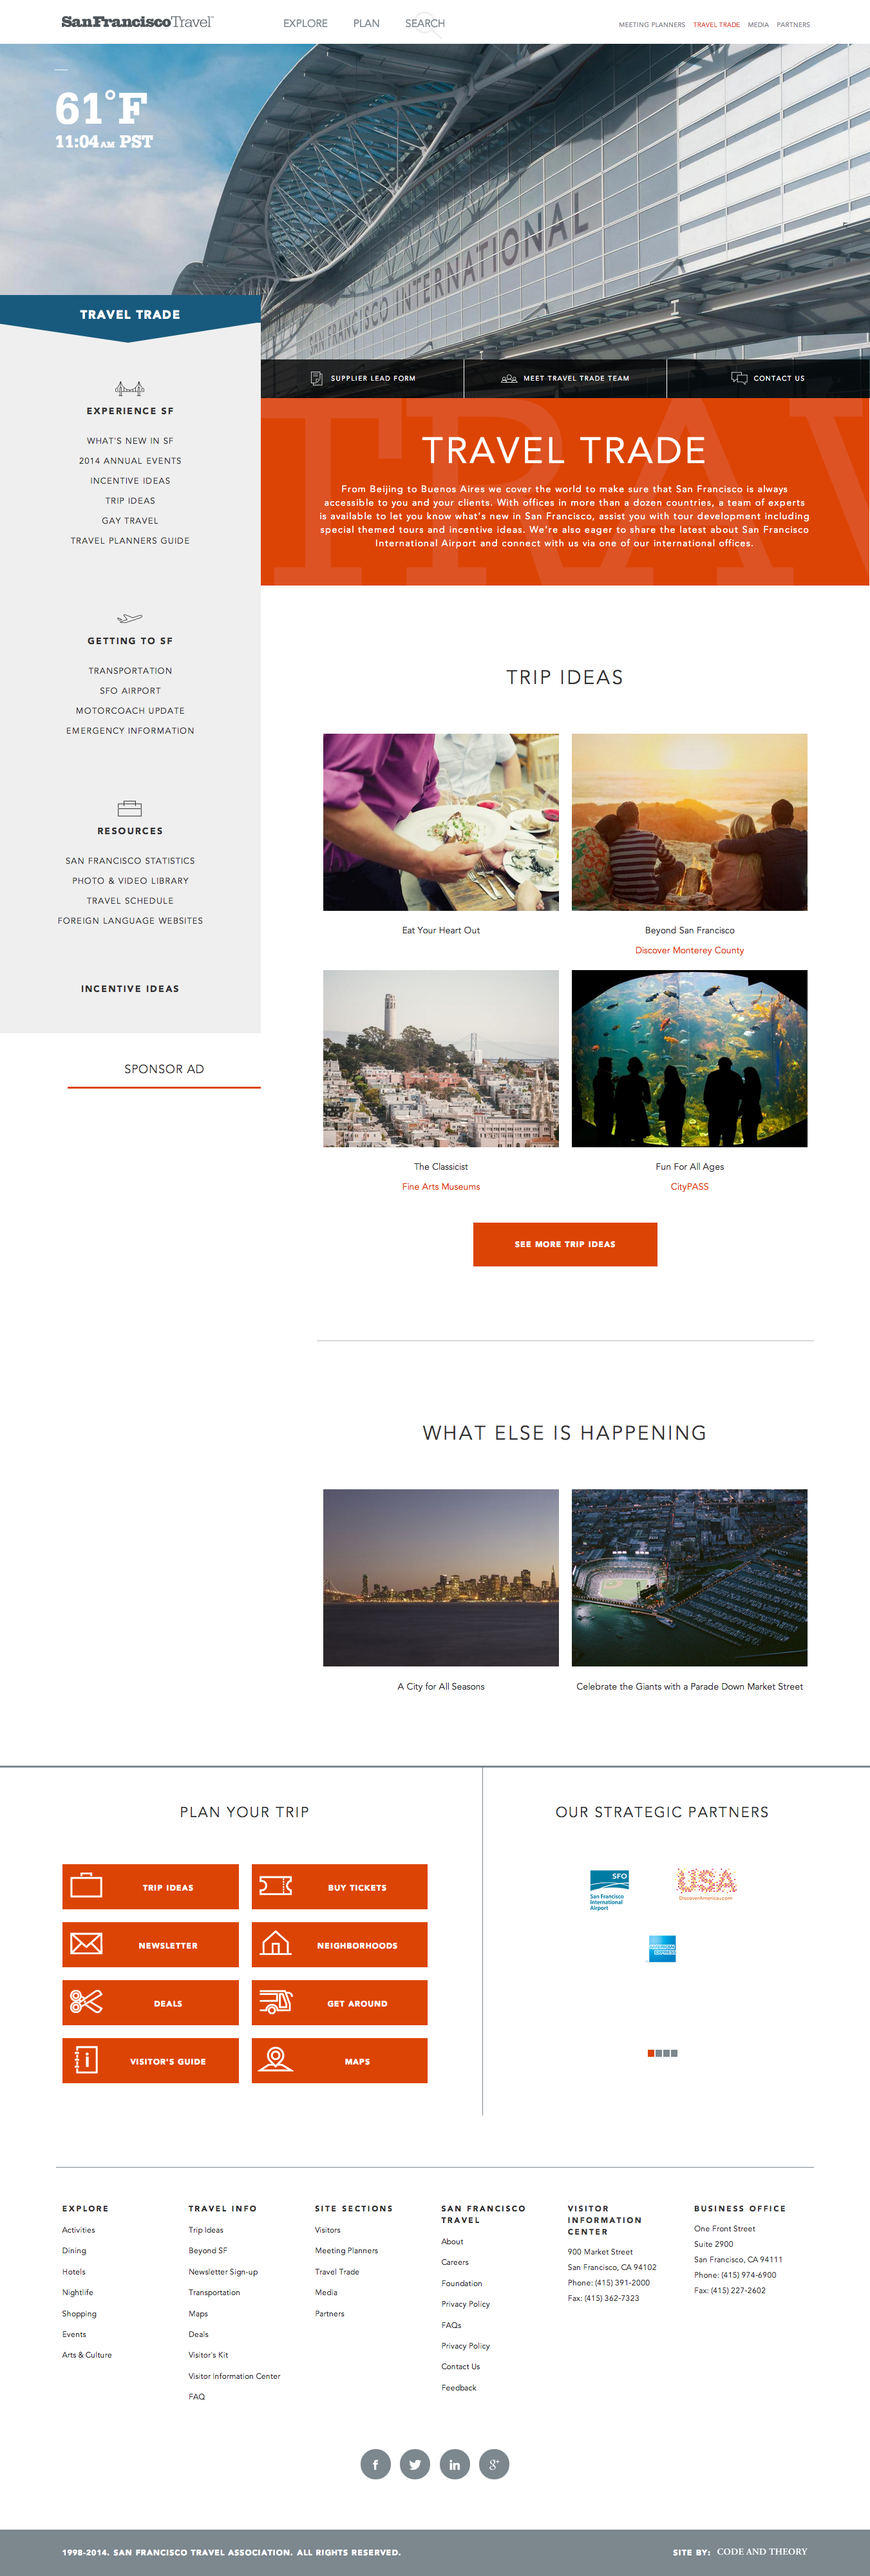The height and width of the screenshot is (2576, 870).
Task: Click the SFO airport partner logo
Action: point(608,1890)
